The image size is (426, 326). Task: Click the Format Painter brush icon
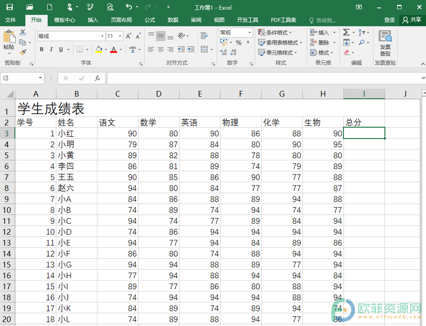[23, 52]
